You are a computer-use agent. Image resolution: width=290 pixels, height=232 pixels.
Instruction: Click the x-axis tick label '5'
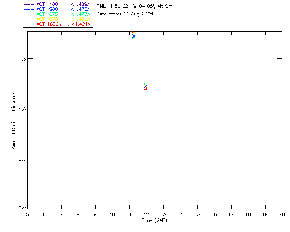[27, 214]
